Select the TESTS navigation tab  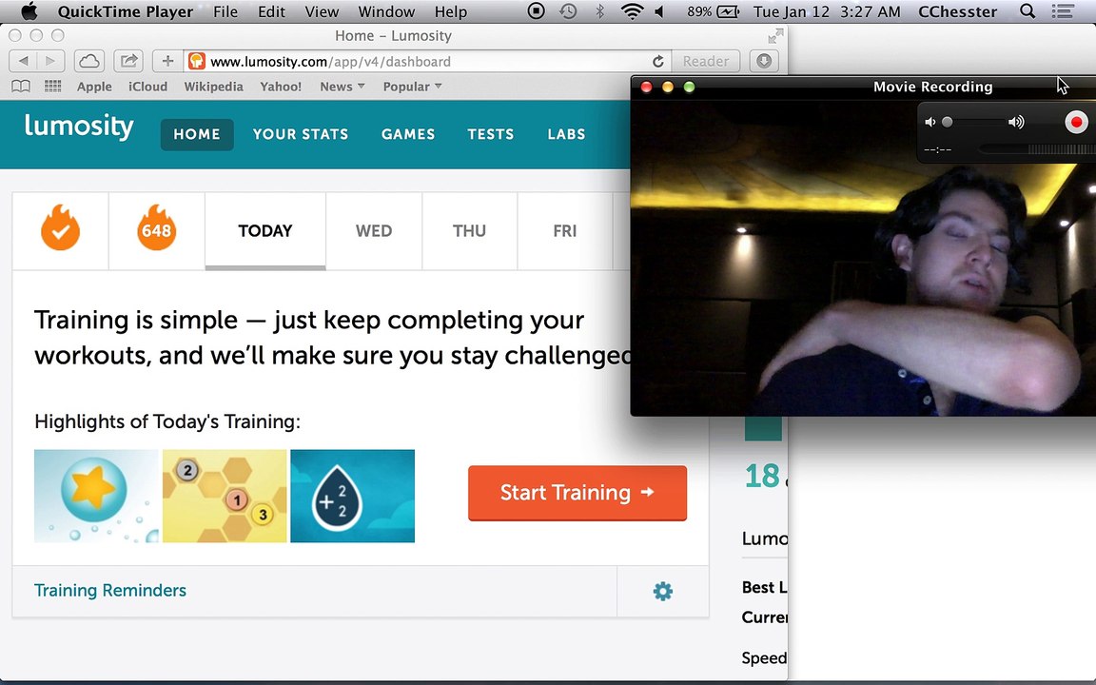coord(491,134)
